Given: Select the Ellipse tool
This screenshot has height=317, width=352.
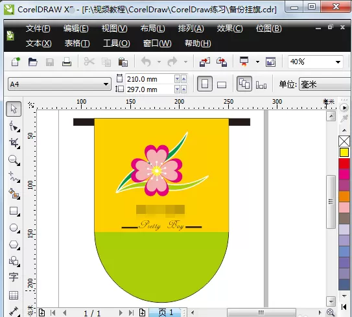Looking at the screenshot, I should point(14,228).
